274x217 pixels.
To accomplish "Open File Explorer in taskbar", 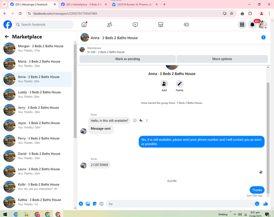I will coord(26,214).
